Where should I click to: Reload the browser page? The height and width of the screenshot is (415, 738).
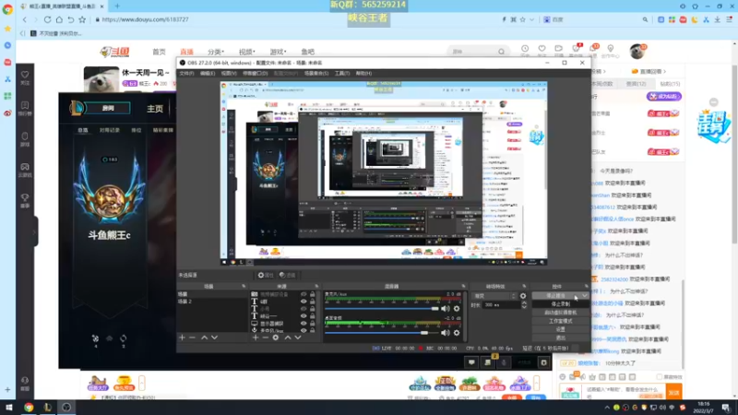pos(48,19)
